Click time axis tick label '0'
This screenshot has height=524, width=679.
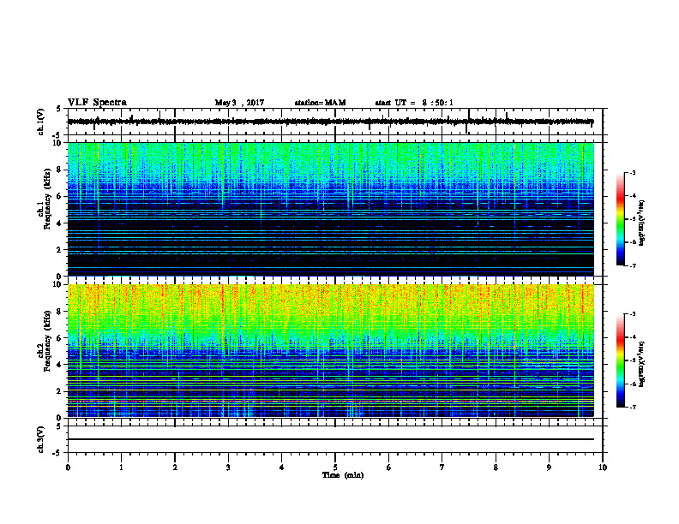[68, 467]
